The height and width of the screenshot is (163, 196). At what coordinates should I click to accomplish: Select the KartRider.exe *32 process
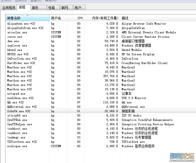click(x=101, y=63)
